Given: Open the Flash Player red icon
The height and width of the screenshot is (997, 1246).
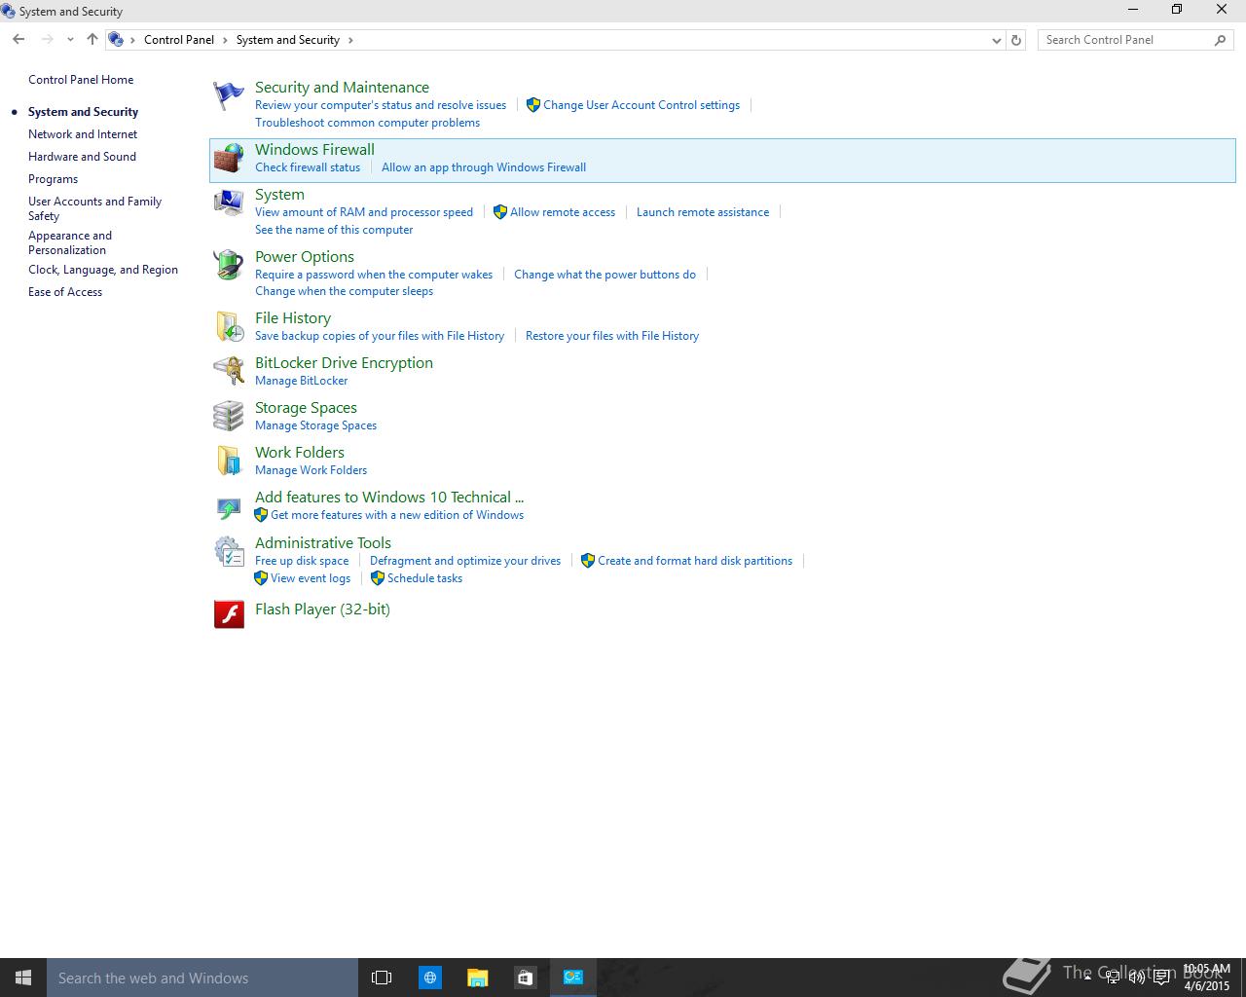Looking at the screenshot, I should (x=229, y=613).
